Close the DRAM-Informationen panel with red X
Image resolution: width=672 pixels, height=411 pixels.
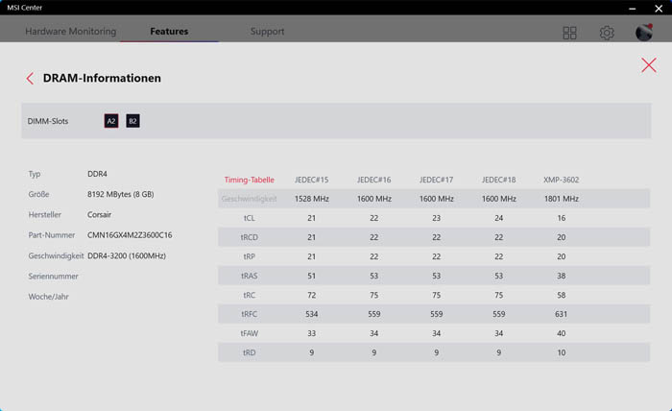pyautogui.click(x=649, y=65)
